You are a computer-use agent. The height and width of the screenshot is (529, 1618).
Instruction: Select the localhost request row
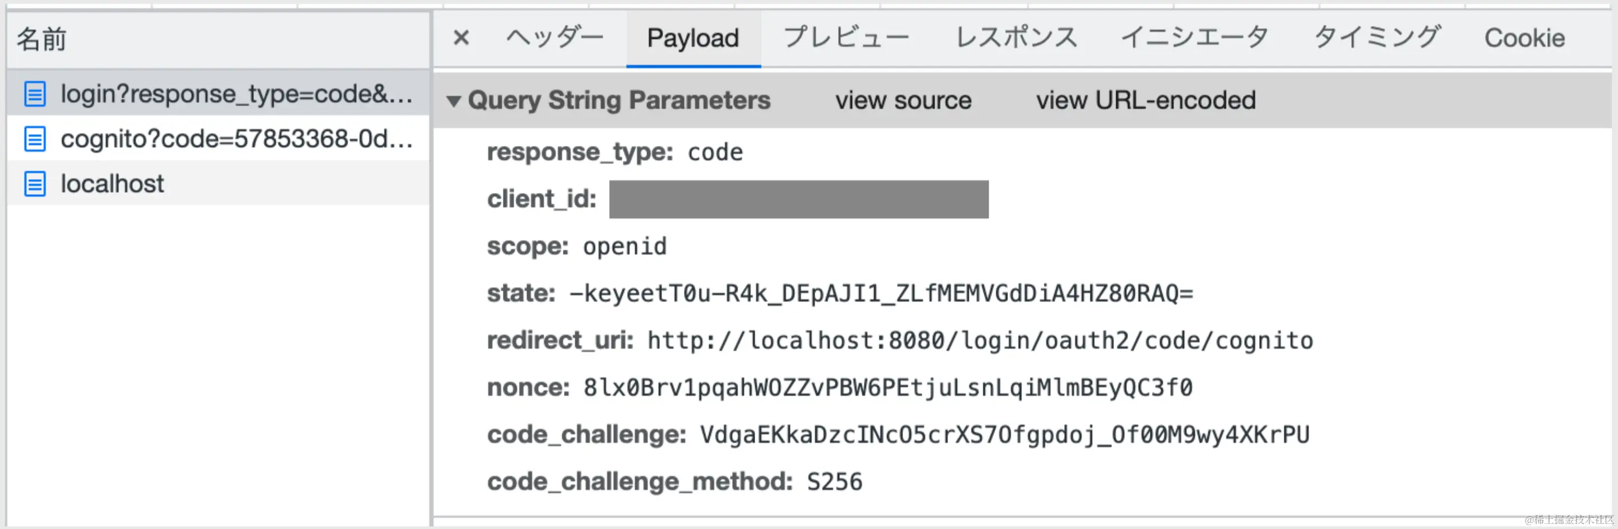coord(112,184)
